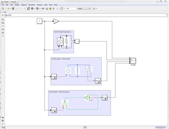Screen dimensions: 169x129
Task: Expand the Model Explorer dropdown arrow
Action: pyautogui.click(x=40, y=9)
